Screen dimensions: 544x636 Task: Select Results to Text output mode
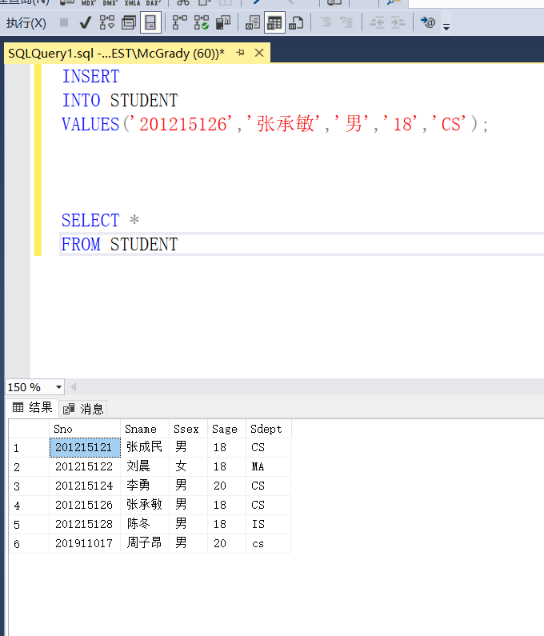tap(253, 22)
